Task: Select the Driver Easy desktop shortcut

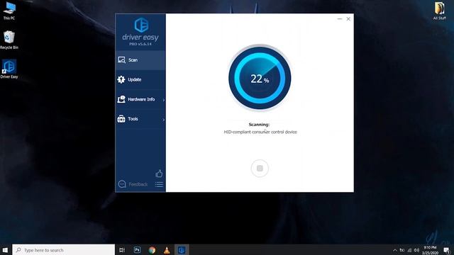Action: click(x=9, y=69)
